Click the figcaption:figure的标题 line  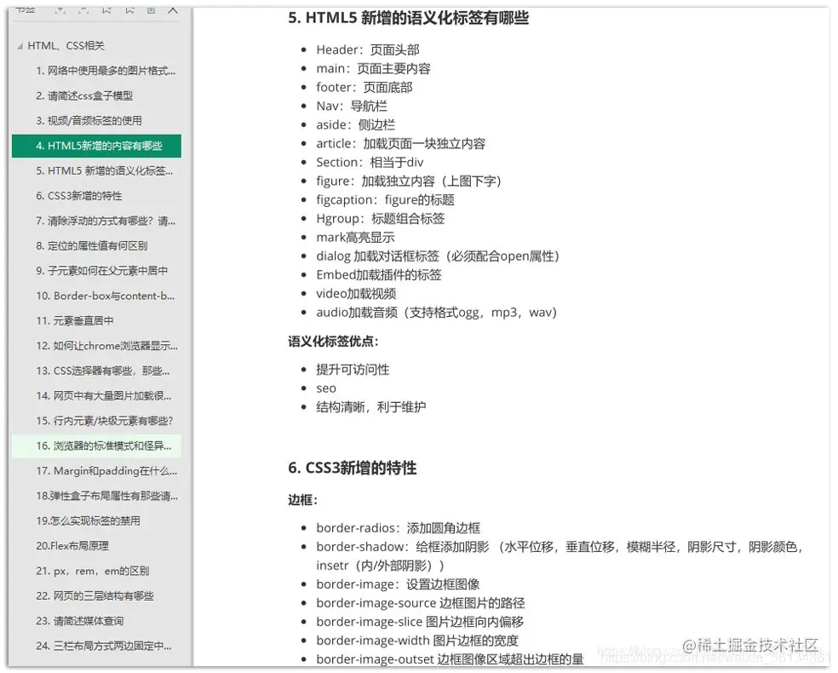(x=385, y=200)
